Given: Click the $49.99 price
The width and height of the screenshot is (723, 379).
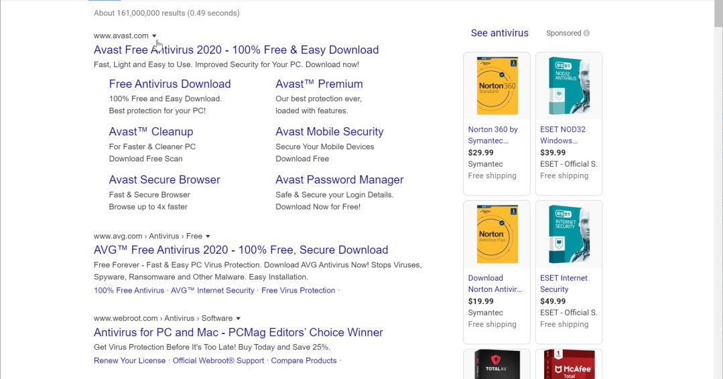Looking at the screenshot, I should tap(552, 301).
